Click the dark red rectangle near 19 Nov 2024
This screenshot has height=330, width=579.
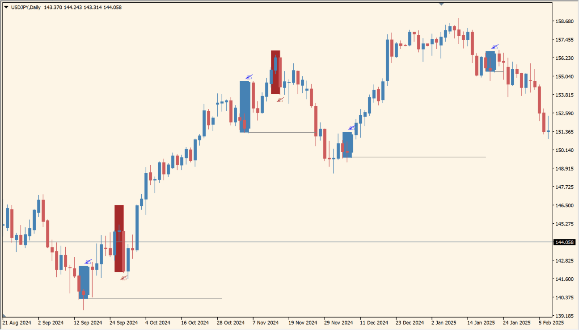275,72
